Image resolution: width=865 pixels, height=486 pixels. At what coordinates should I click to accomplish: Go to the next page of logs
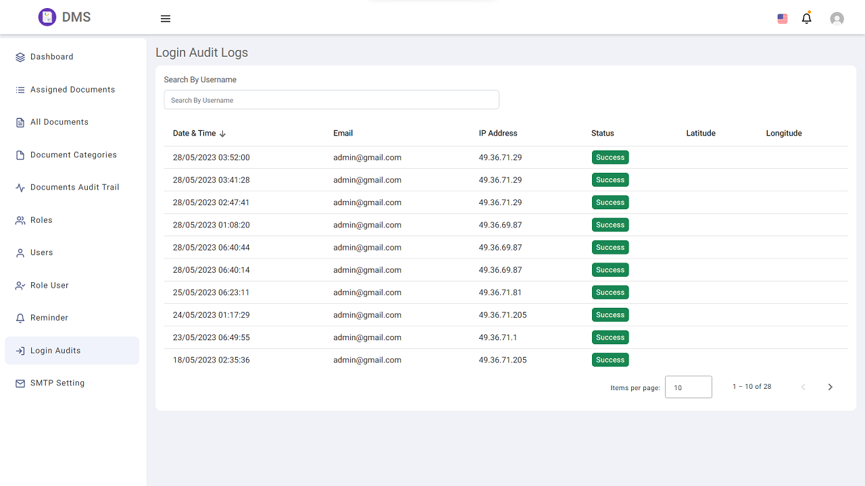(830, 387)
